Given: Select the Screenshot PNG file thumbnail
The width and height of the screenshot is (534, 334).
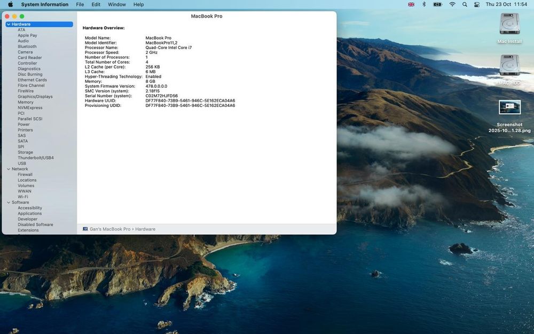Looking at the screenshot, I should tap(509, 107).
